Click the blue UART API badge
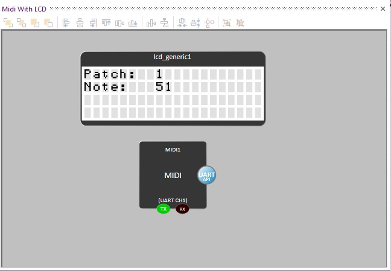Screen dimensions: 391x271 pos(206,175)
